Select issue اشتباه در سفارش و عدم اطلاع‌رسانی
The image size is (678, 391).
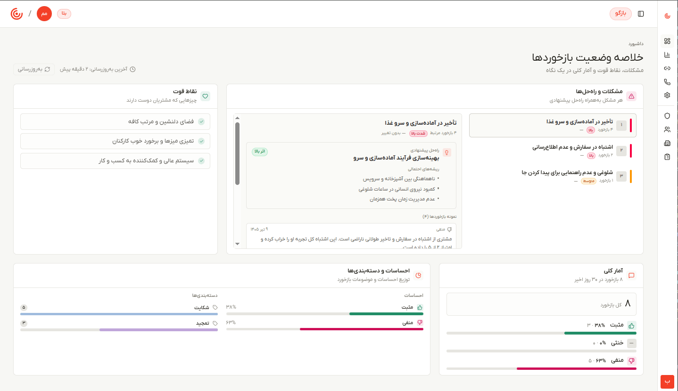553,151
